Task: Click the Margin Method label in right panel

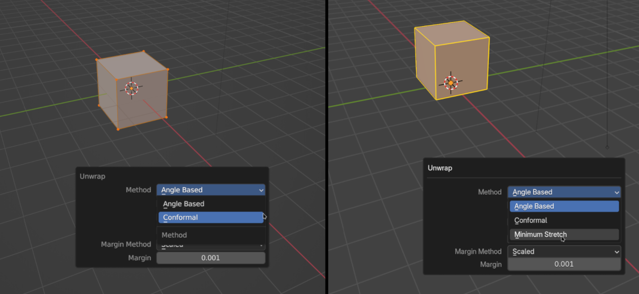Action: 478,252
